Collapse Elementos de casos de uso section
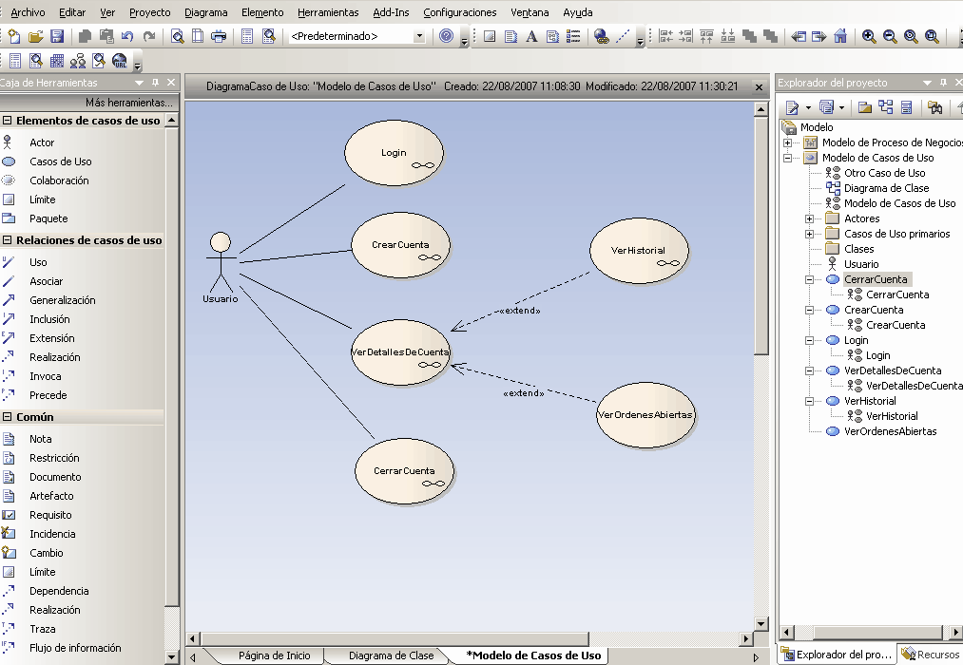 tap(7, 121)
